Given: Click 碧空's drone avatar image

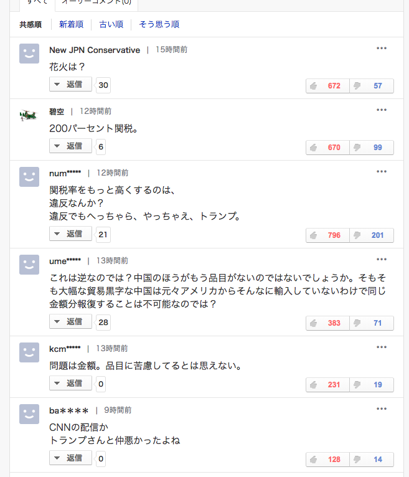Looking at the screenshot, I should pyautogui.click(x=29, y=115).
